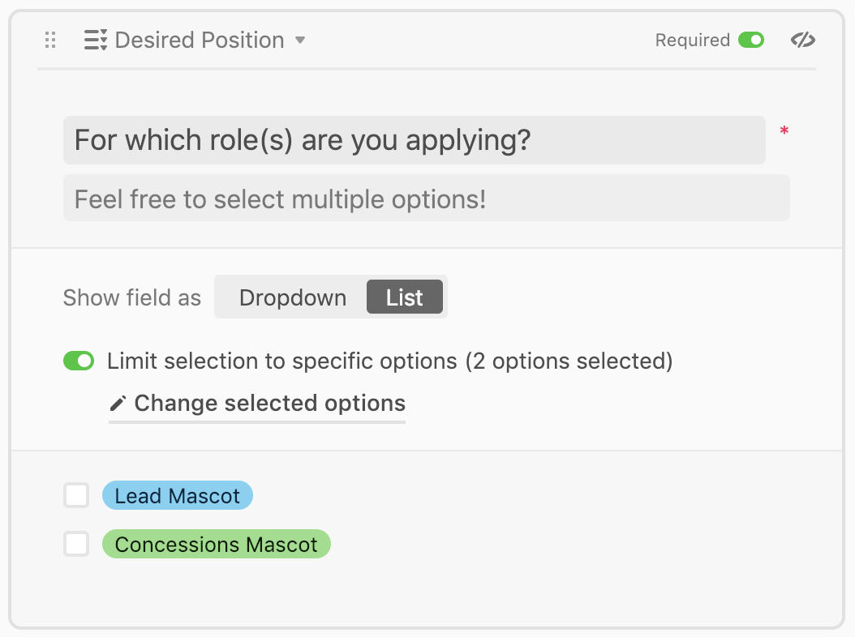Click the blue Lead Mascot tag

(178, 495)
